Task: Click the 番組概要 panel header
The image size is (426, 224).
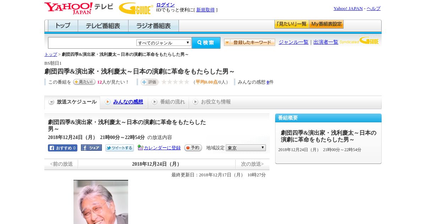Action: click(x=328, y=118)
